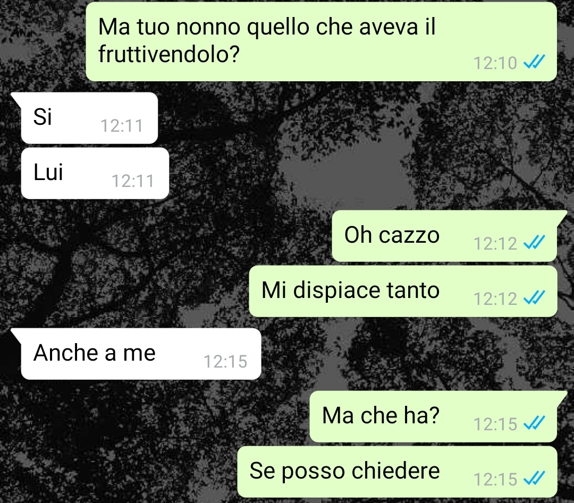The height and width of the screenshot is (503, 574).
Task: Tap double check mark on 'Mi dispiace tanto'
Action: tap(534, 298)
